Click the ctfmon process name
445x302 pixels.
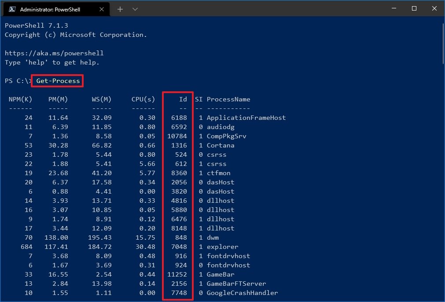(218, 173)
